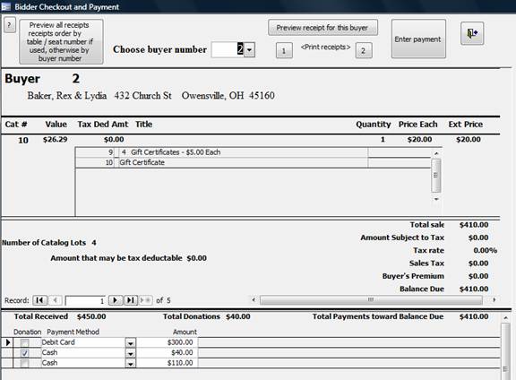Toggle Donation checkbox for $110.00 Cash row

pos(25,363)
